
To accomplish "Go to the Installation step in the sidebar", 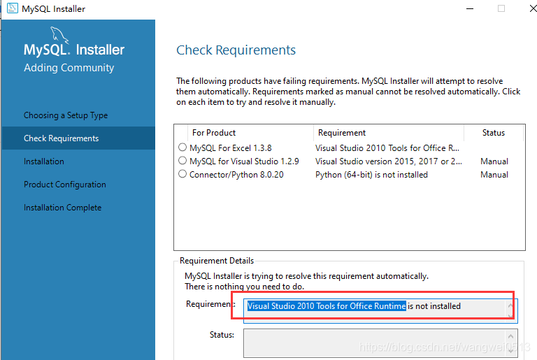I will pyautogui.click(x=44, y=161).
